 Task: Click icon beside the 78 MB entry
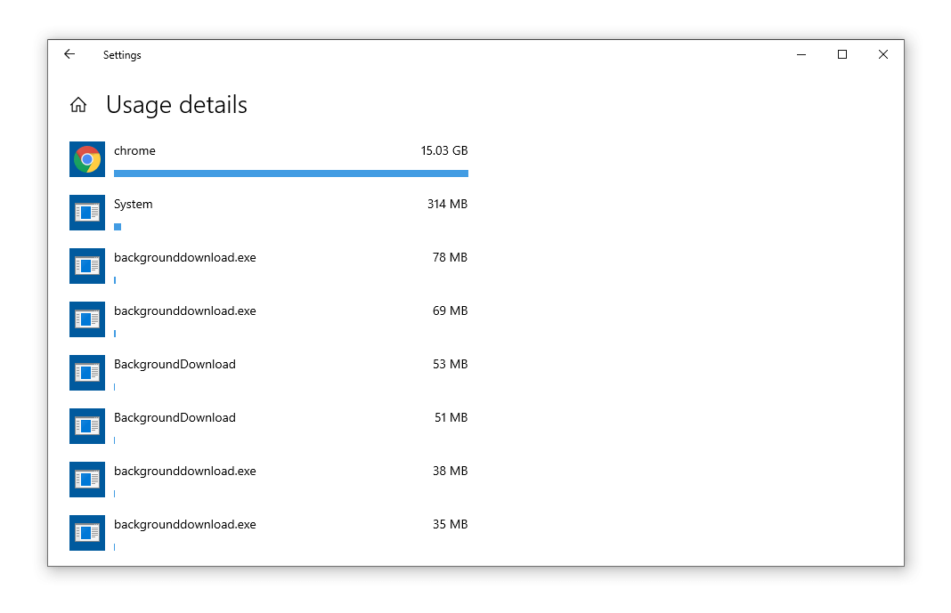pos(87,266)
